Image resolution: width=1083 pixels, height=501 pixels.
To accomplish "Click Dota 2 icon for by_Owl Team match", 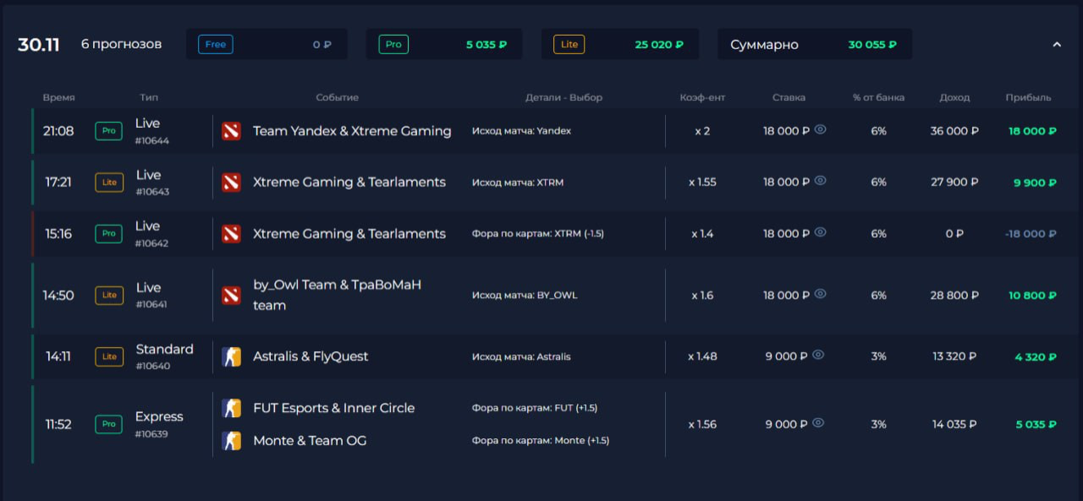I will (x=231, y=295).
